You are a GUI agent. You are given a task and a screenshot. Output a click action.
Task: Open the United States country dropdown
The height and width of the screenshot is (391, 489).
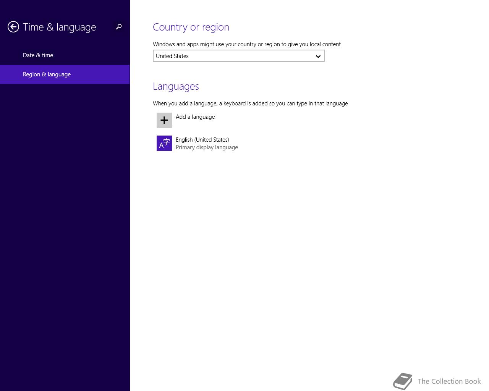(239, 56)
